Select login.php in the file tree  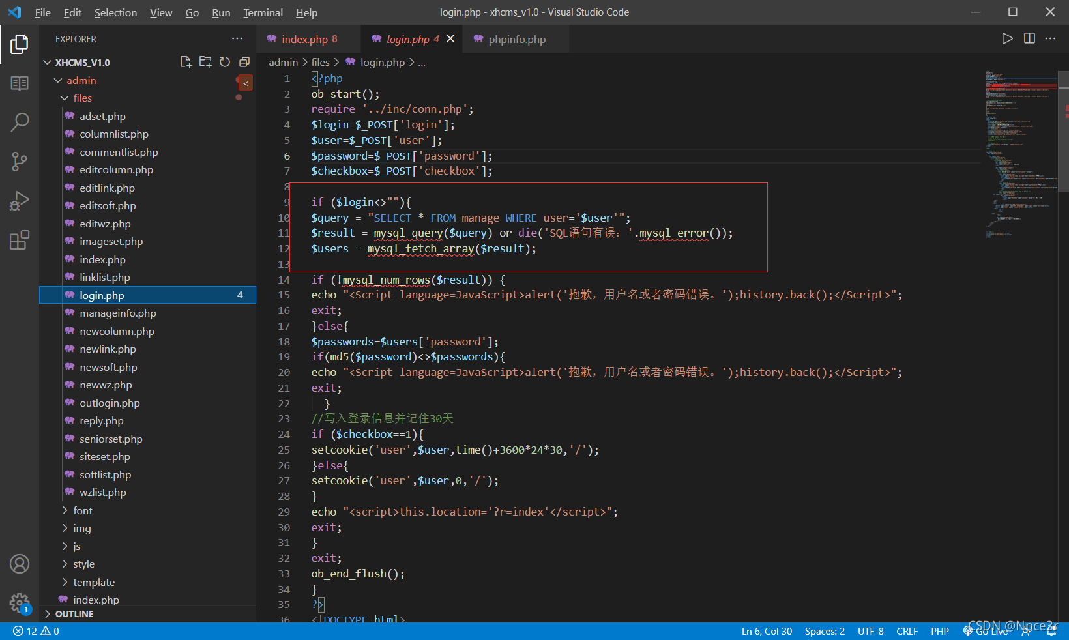tap(147, 295)
